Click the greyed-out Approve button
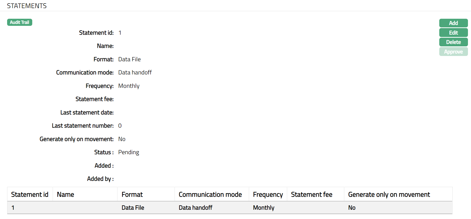This screenshot has width=471, height=219. (453, 52)
